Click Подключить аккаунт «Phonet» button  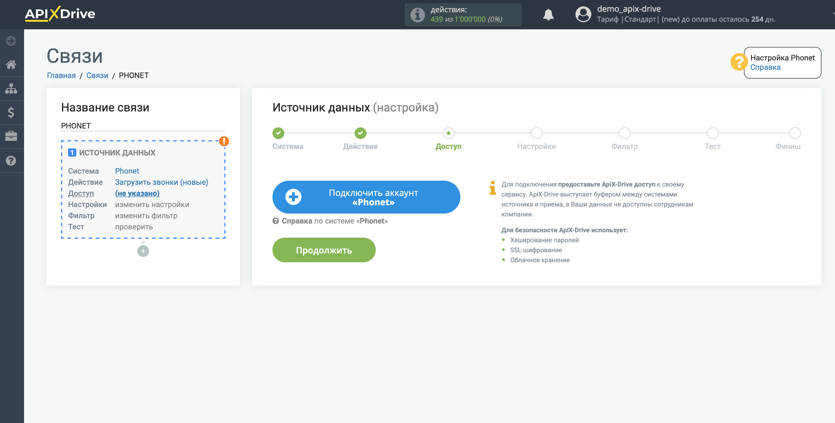pos(366,197)
